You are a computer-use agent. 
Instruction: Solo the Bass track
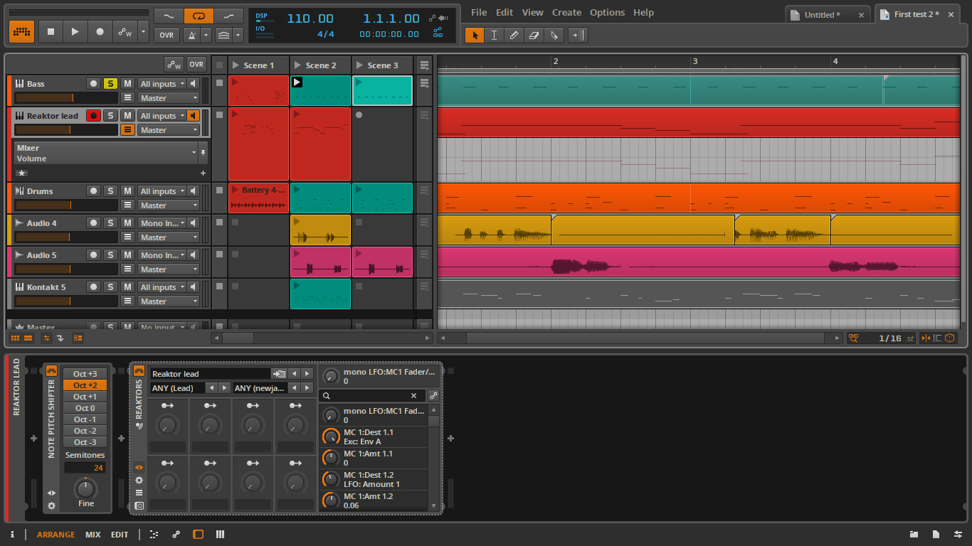pyautogui.click(x=110, y=83)
